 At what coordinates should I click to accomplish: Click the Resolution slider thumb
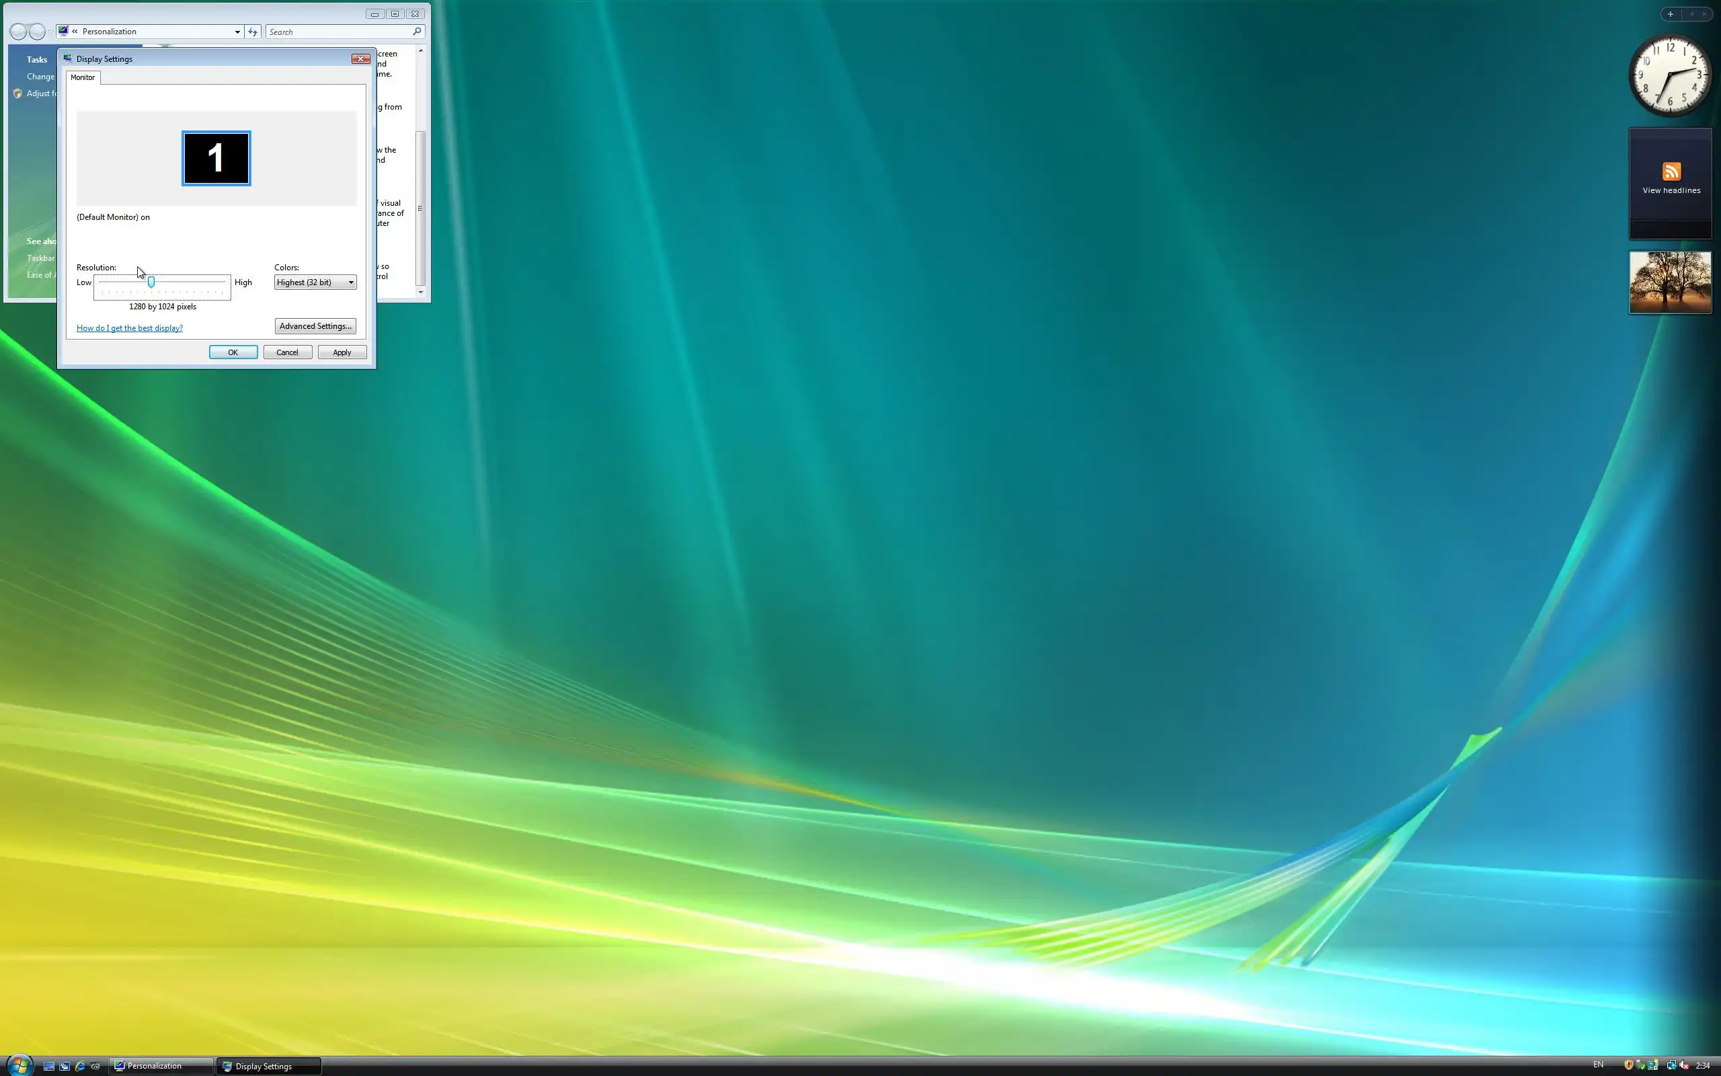tap(151, 282)
